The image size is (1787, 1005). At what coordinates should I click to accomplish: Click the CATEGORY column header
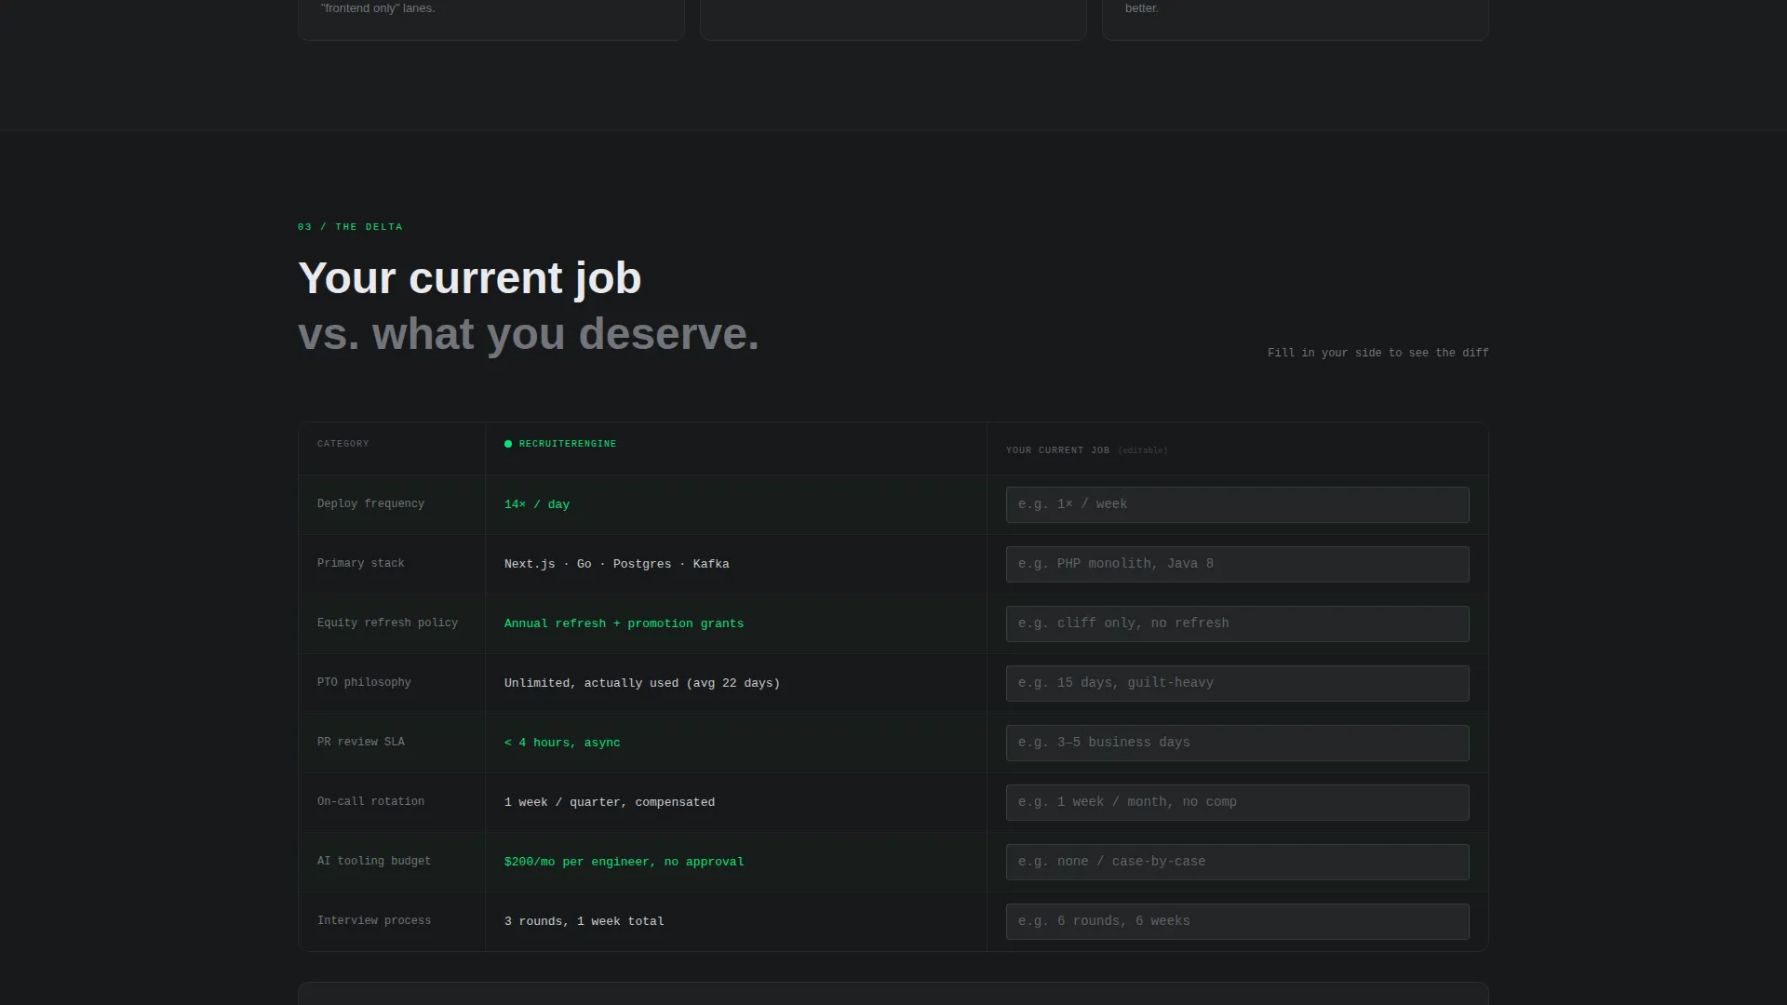coord(343,444)
